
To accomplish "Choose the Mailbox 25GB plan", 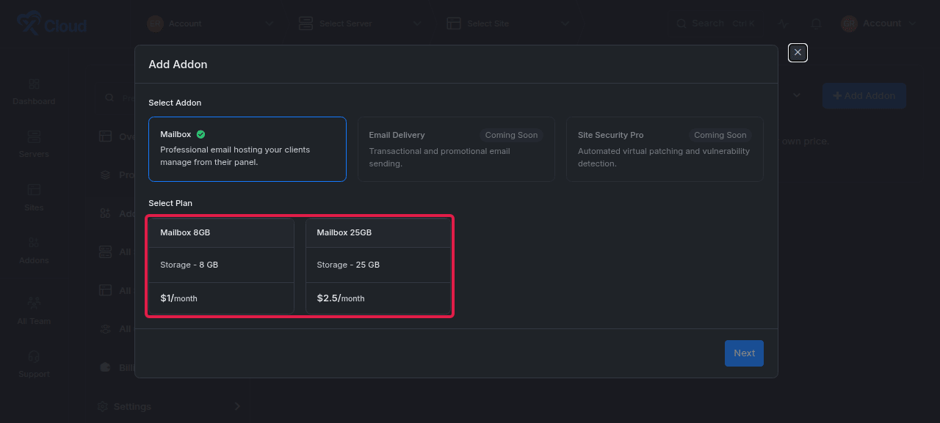I will coord(378,266).
